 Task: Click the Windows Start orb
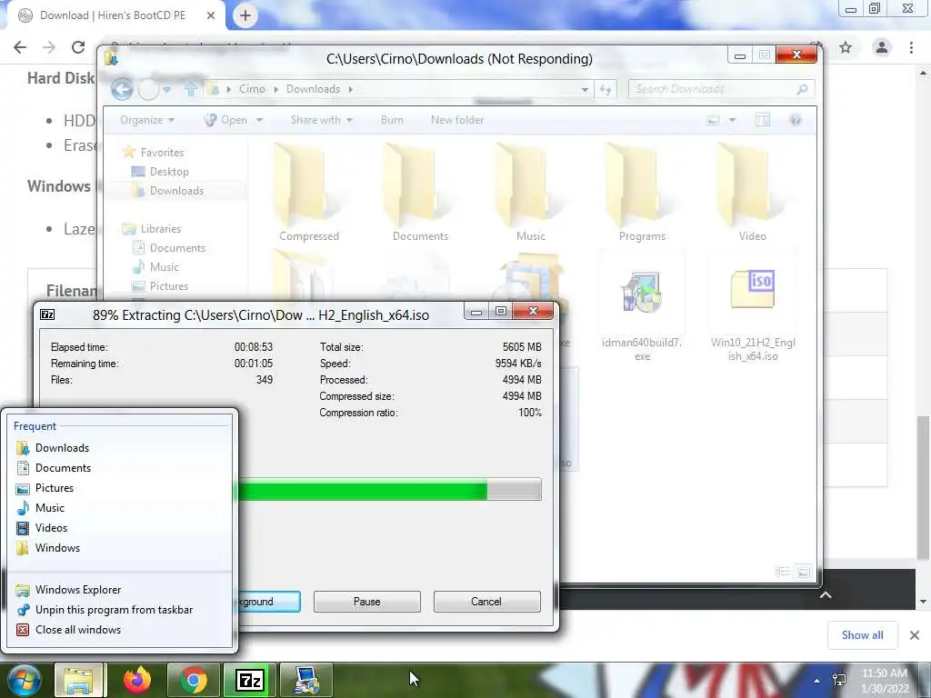coord(23,680)
